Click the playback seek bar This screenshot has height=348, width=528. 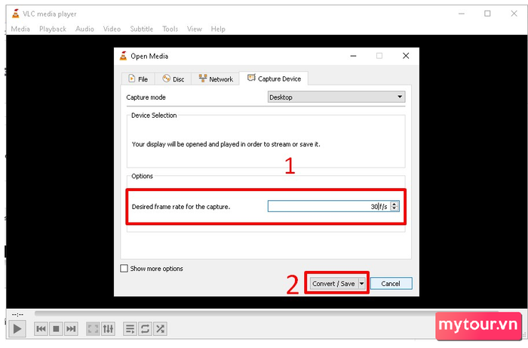[264, 313]
